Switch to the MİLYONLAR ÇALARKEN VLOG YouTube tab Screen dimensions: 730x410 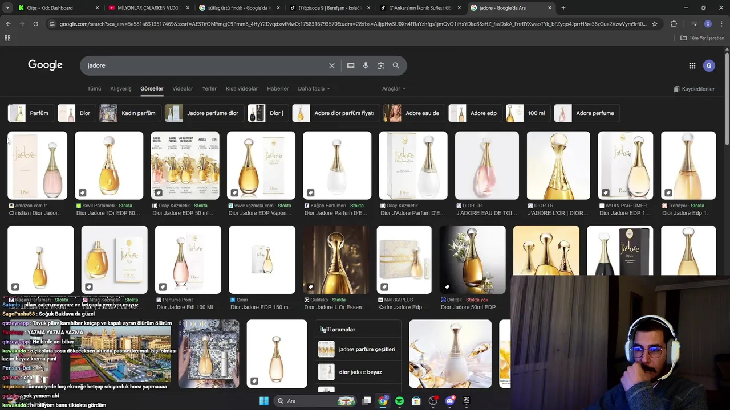point(148,8)
